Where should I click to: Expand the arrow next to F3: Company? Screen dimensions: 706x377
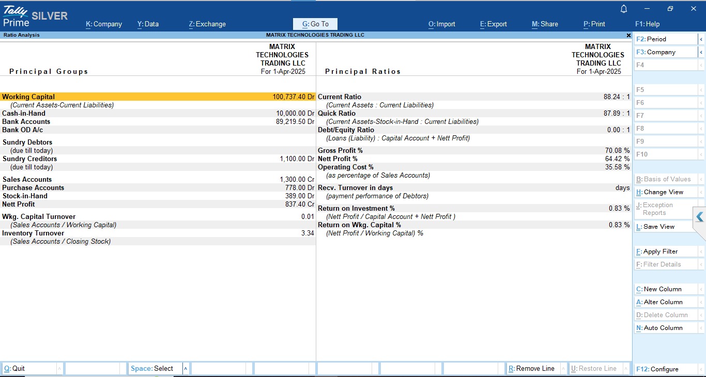click(701, 52)
